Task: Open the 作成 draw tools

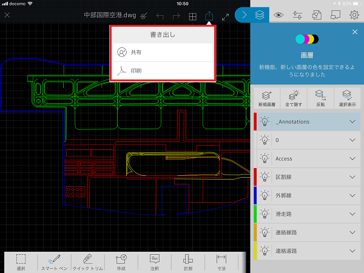Action: coord(121,262)
